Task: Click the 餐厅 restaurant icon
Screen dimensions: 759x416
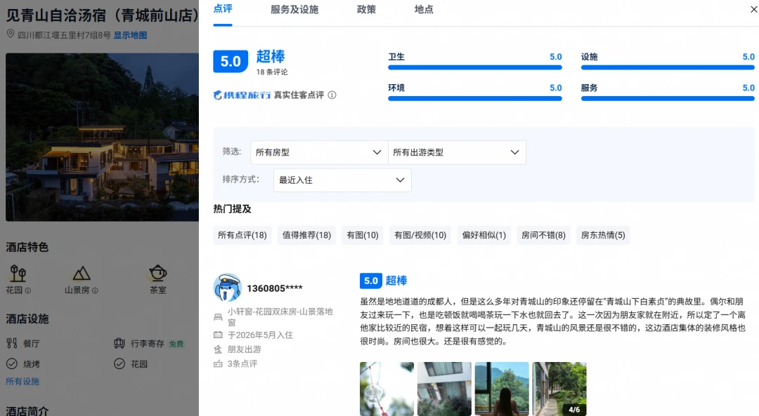Action: 12,344
